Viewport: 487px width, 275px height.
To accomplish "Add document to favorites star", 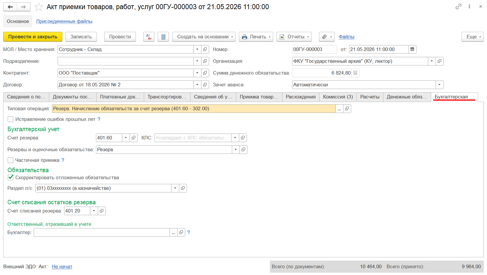I will coord(39,7).
